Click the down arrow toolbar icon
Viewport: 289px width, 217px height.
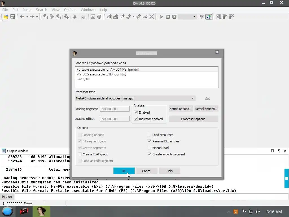[x=75, y=17]
